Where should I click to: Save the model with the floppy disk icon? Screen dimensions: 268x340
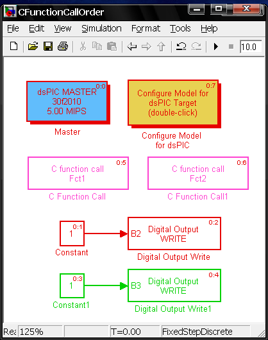tap(48, 46)
